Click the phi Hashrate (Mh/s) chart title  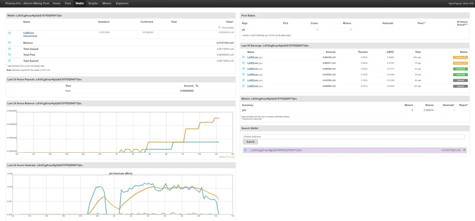(x=121, y=173)
